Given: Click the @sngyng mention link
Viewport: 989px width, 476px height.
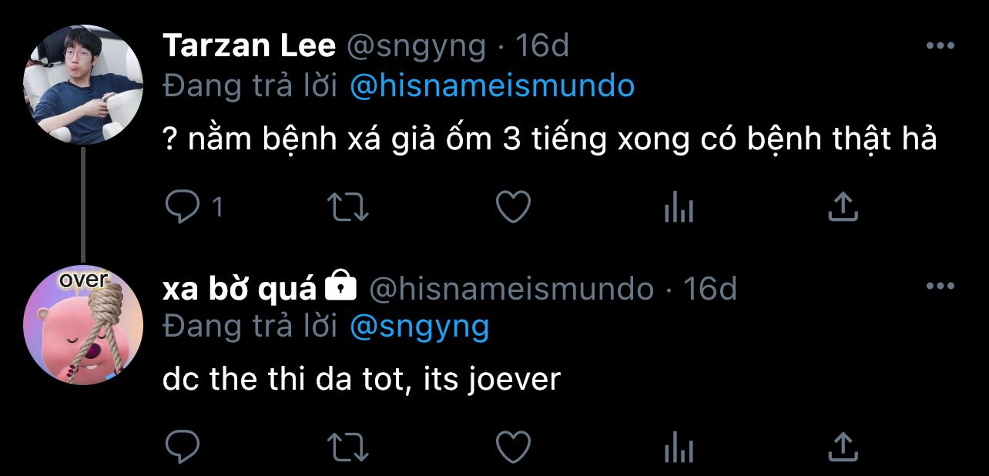Looking at the screenshot, I should tap(419, 327).
